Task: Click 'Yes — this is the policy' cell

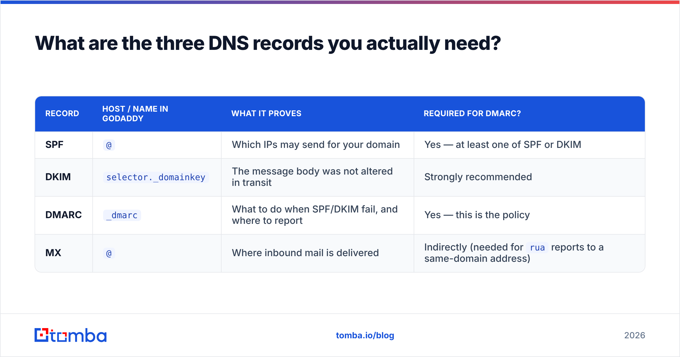Action: [x=477, y=215]
